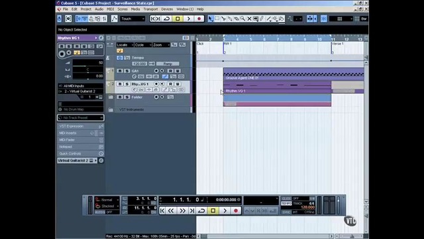Adjust the inspector volume slider at 50
This screenshot has width=424, height=239.
[x=88, y=63]
